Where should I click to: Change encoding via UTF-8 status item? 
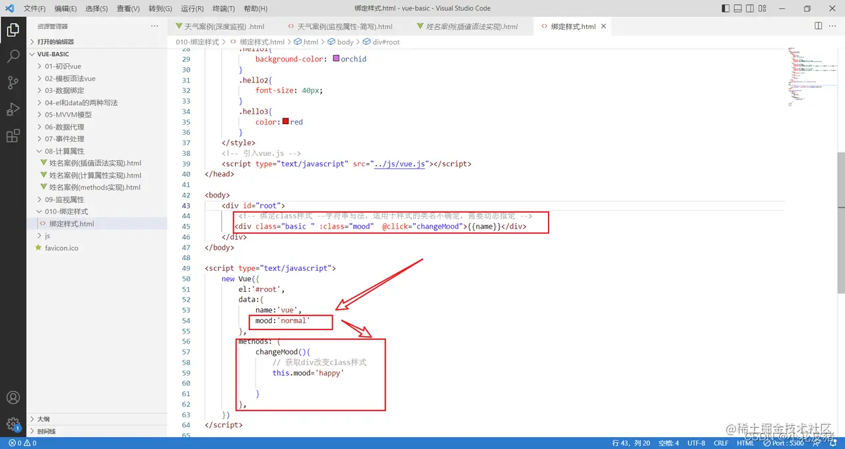696,443
